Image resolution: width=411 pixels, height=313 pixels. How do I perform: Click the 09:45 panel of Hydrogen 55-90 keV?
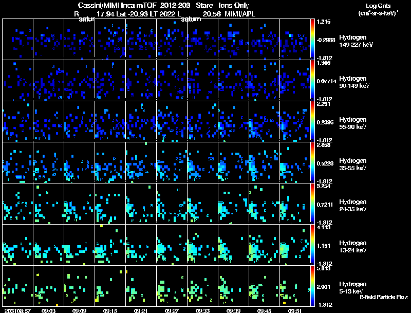click(264, 121)
